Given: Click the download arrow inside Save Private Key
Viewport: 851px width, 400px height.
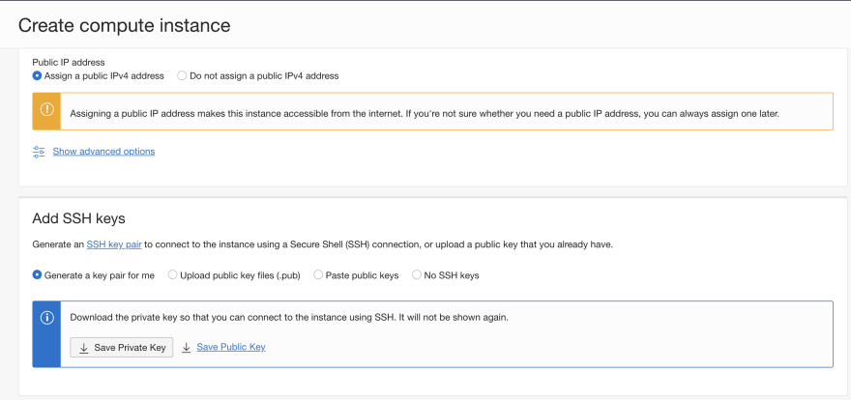Looking at the screenshot, I should 83,348.
